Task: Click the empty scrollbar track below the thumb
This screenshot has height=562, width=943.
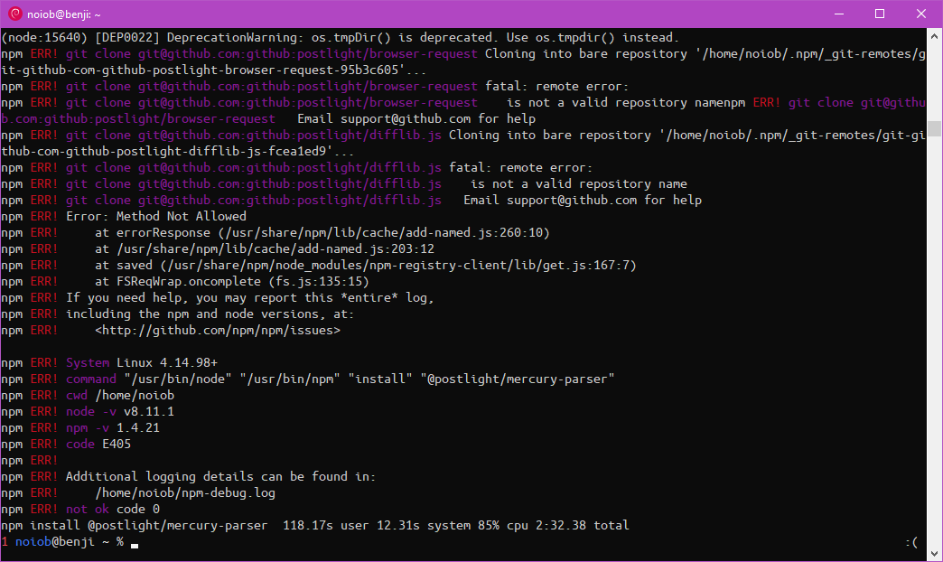Action: coord(935,361)
